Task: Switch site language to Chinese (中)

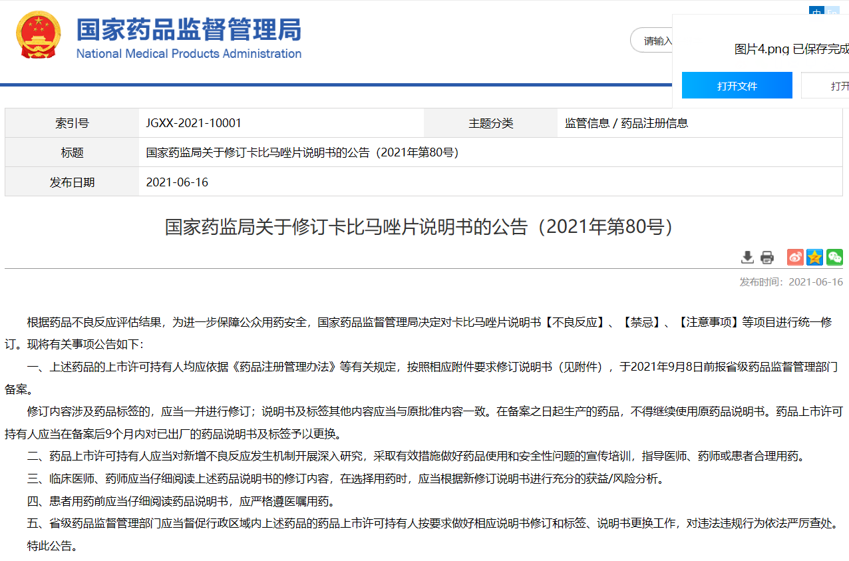Action: (x=816, y=11)
